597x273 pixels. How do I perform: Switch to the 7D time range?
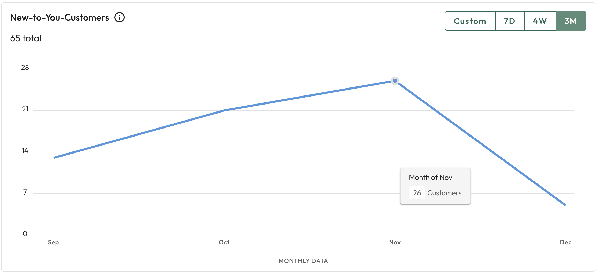pos(510,21)
